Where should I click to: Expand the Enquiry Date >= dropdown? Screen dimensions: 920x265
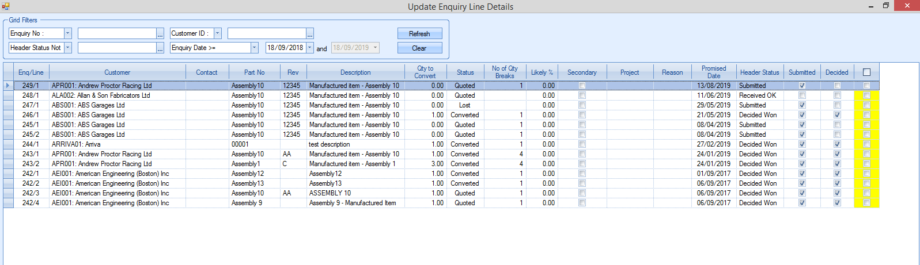point(254,48)
